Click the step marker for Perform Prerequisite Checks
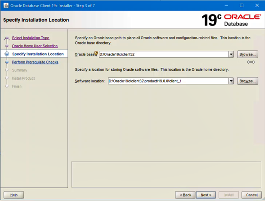The image size is (265, 201). point(7,62)
